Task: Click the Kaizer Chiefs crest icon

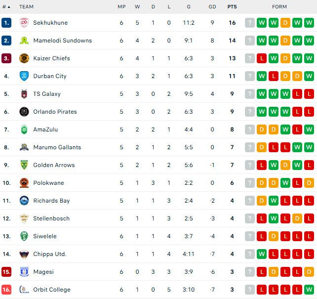Action: [24, 58]
